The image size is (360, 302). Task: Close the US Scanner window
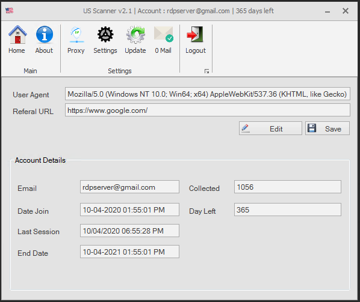[346, 11]
